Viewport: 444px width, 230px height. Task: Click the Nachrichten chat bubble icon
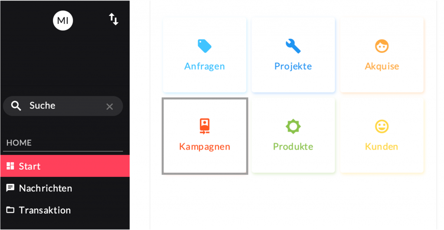(10, 188)
